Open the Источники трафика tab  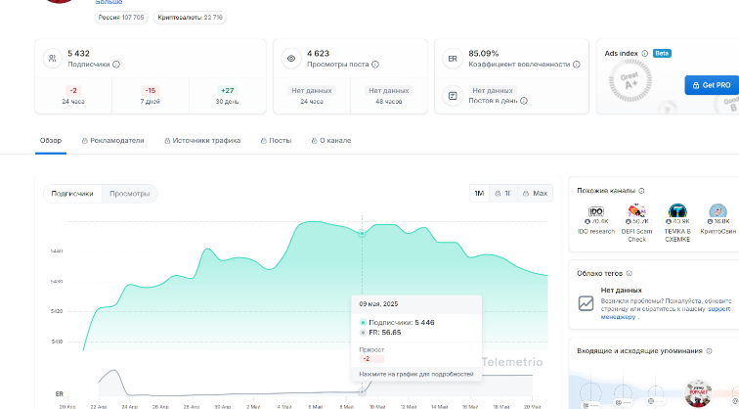click(202, 140)
